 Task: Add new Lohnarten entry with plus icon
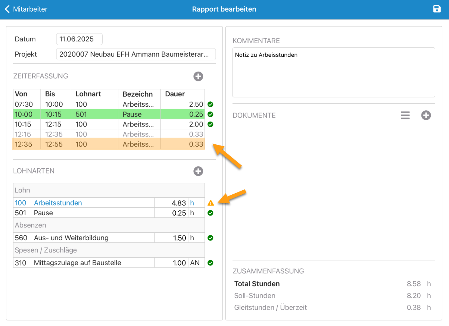(198, 171)
